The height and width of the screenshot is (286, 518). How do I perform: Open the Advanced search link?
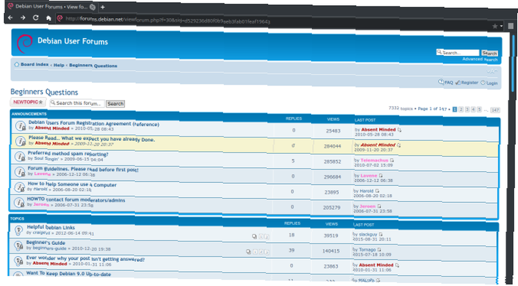pyautogui.click(x=480, y=59)
